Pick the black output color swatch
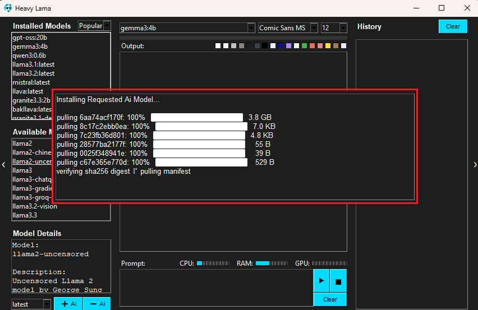The image size is (478, 310). click(x=265, y=45)
